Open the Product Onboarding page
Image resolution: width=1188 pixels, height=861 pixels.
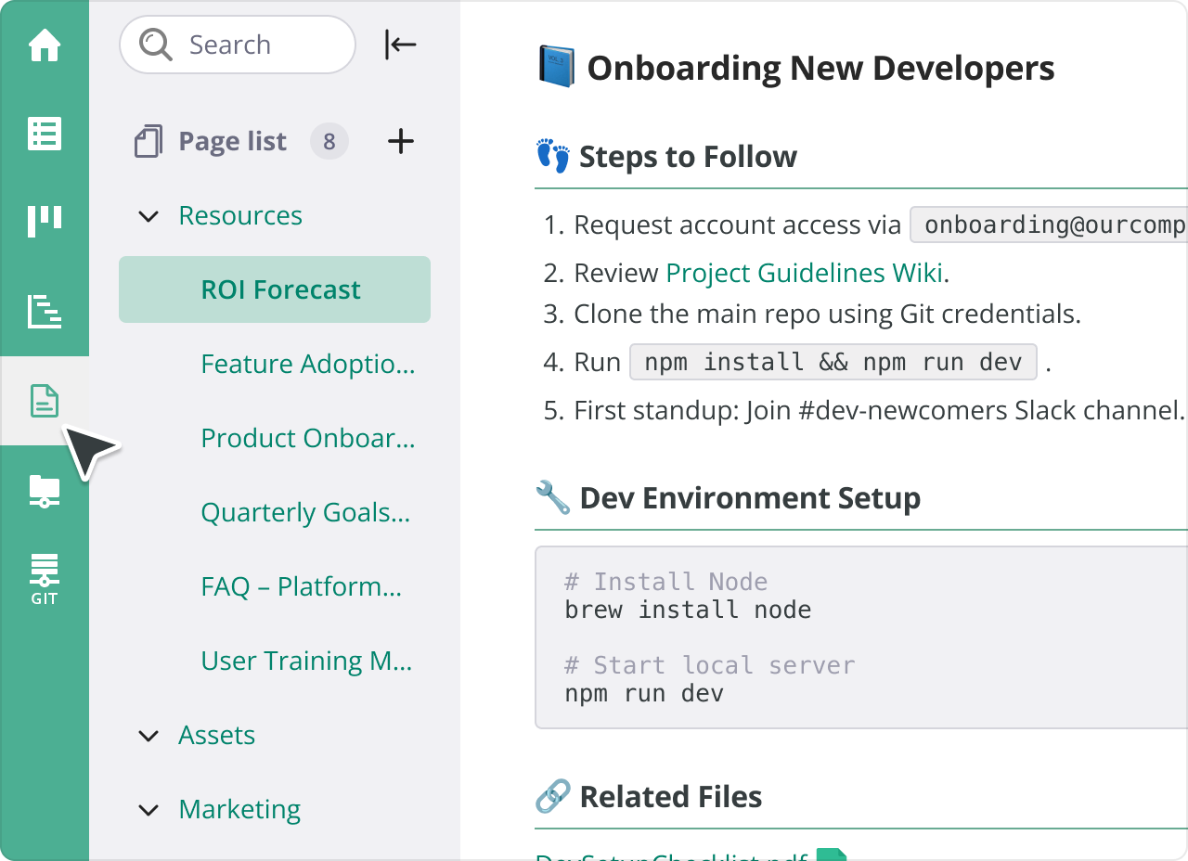[x=307, y=438]
